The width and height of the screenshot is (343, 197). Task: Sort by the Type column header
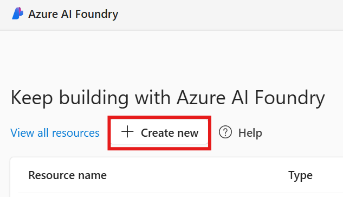[300, 176]
